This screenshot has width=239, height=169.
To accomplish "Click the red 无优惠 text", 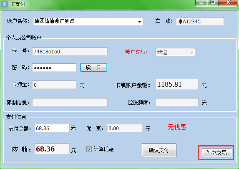I will pyautogui.click(x=177, y=127).
